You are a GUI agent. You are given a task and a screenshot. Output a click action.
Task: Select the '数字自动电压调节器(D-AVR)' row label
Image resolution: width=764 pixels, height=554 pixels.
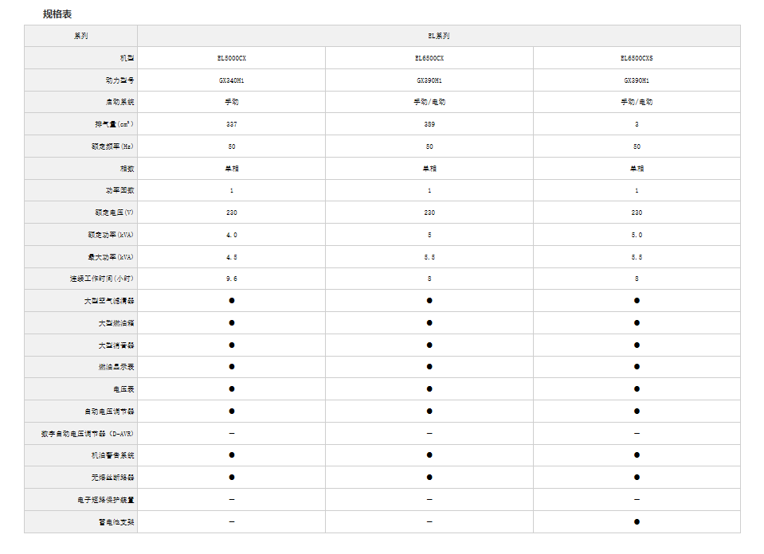(87, 434)
